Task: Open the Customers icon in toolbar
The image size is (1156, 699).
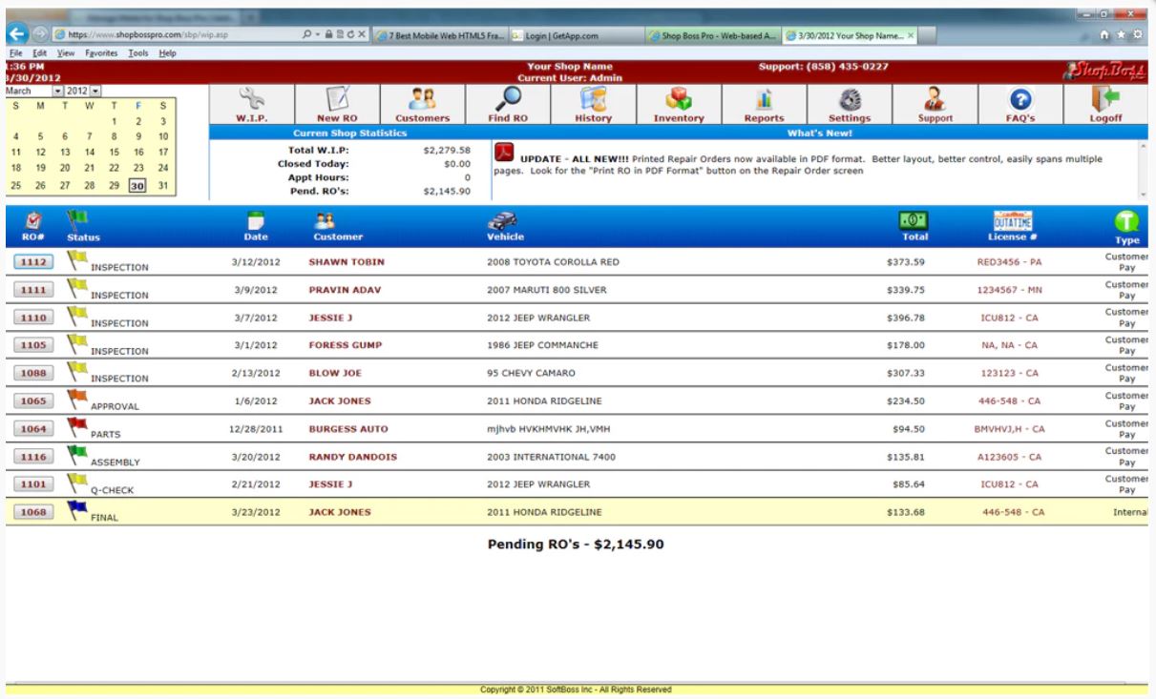Action: point(422,99)
